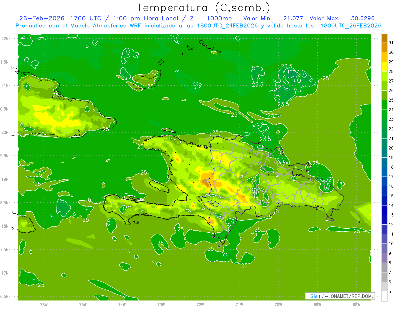This screenshot has height=309, width=400.
Task: Click the "76W" longitude axis label
Action: pos(44,305)
